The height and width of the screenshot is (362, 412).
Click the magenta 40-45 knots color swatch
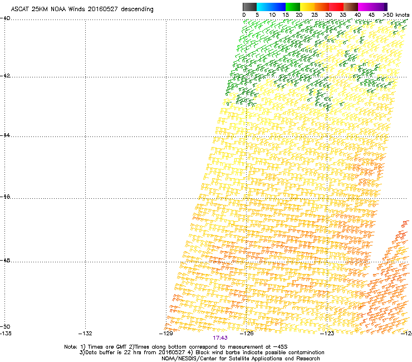(365, 7)
